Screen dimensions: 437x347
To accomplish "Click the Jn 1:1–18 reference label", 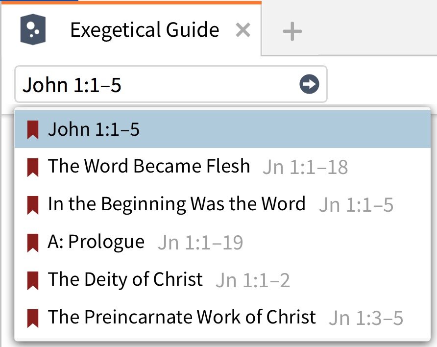I will [305, 168].
